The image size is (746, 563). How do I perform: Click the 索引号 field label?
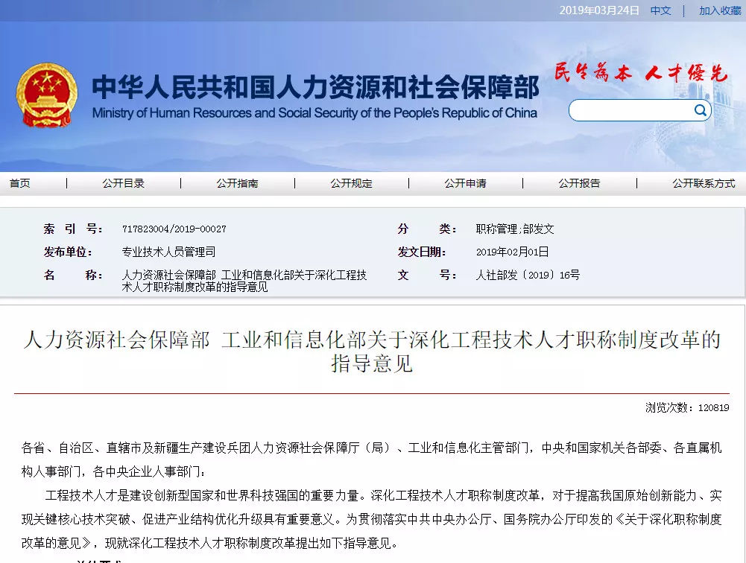73,229
